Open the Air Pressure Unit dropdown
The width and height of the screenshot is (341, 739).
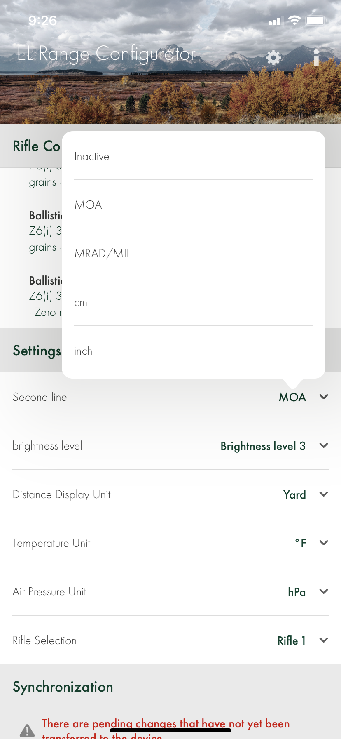(324, 592)
